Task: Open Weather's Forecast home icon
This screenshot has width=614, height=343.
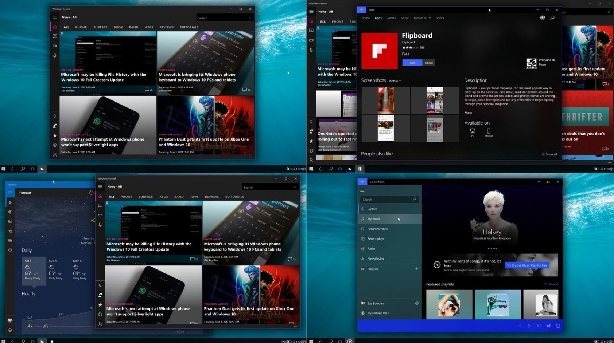Action: (x=10, y=202)
